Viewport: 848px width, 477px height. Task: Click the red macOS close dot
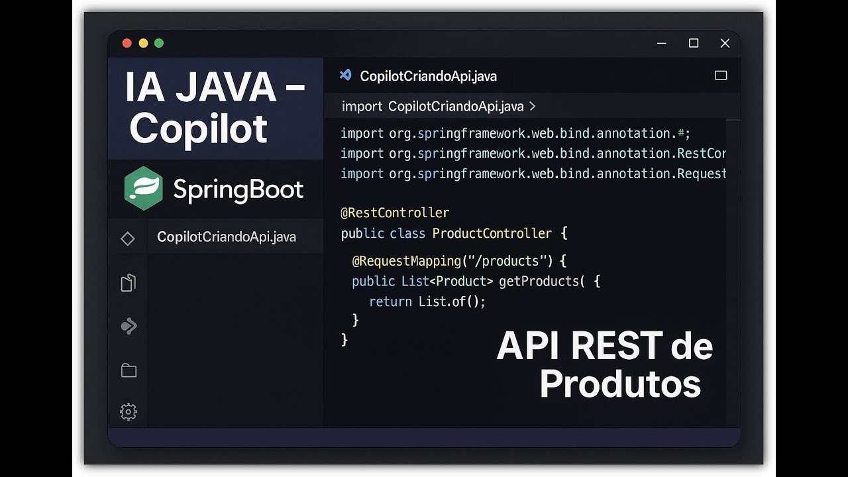[127, 43]
